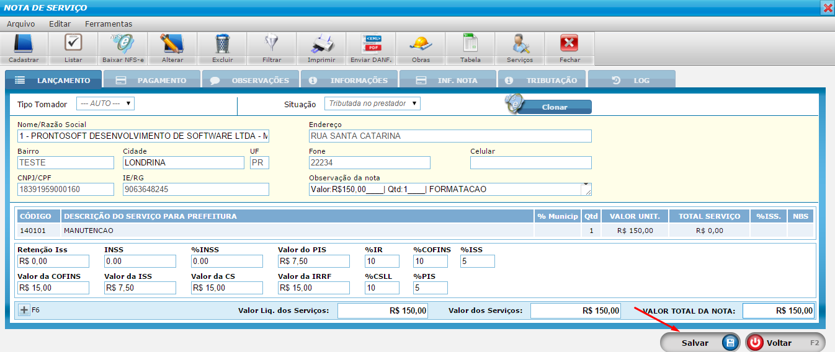Click the Tabela spreadsheet icon
Image resolution: width=835 pixels, height=352 pixels.
coord(470,44)
